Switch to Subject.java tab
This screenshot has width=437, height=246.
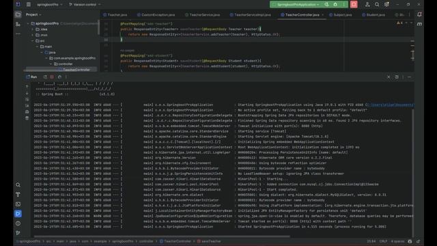tap(341, 15)
